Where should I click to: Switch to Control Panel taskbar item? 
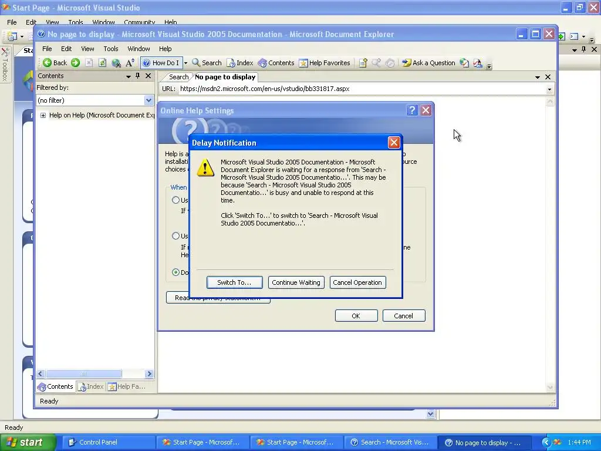point(108,442)
